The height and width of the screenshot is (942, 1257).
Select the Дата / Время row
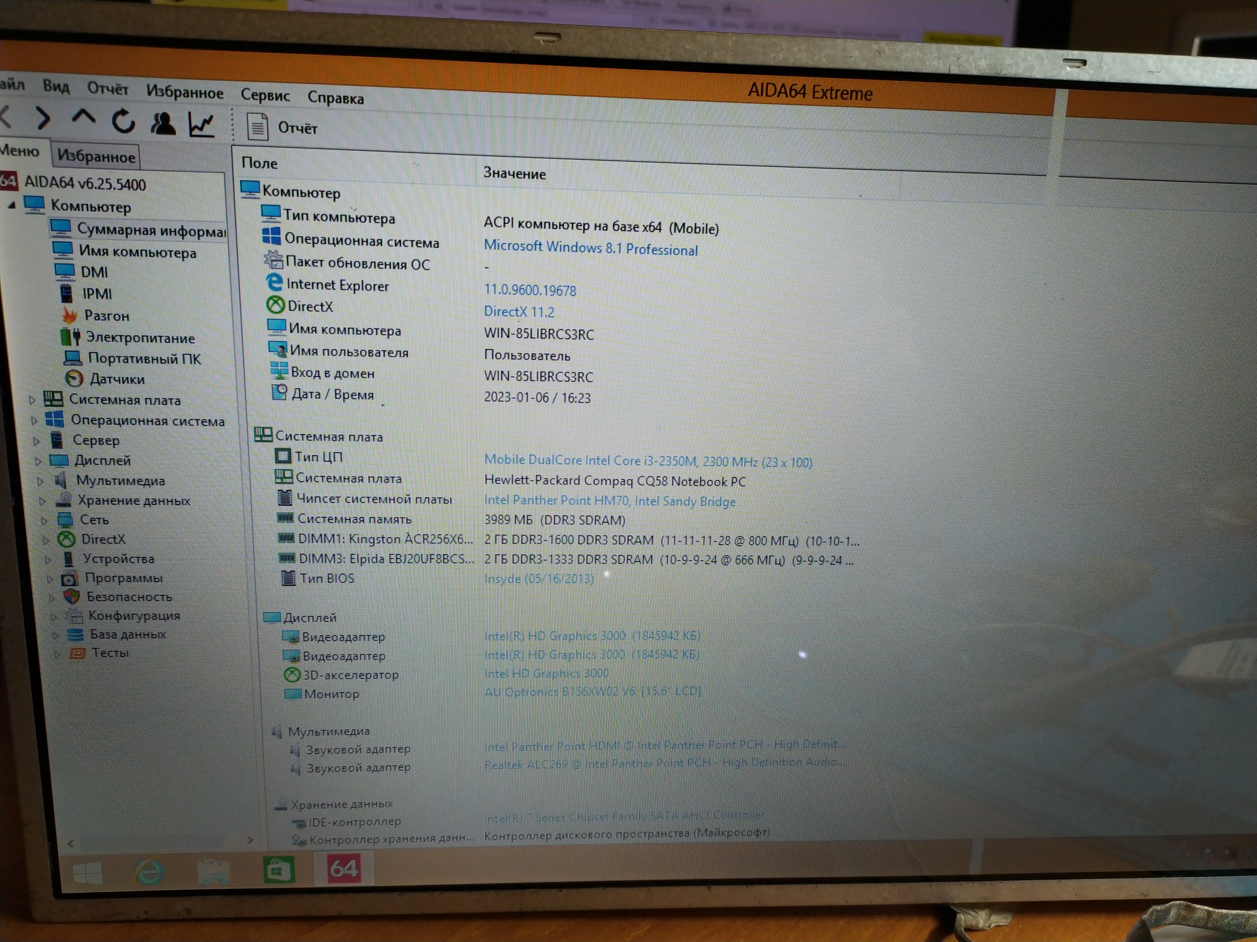pos(431,395)
